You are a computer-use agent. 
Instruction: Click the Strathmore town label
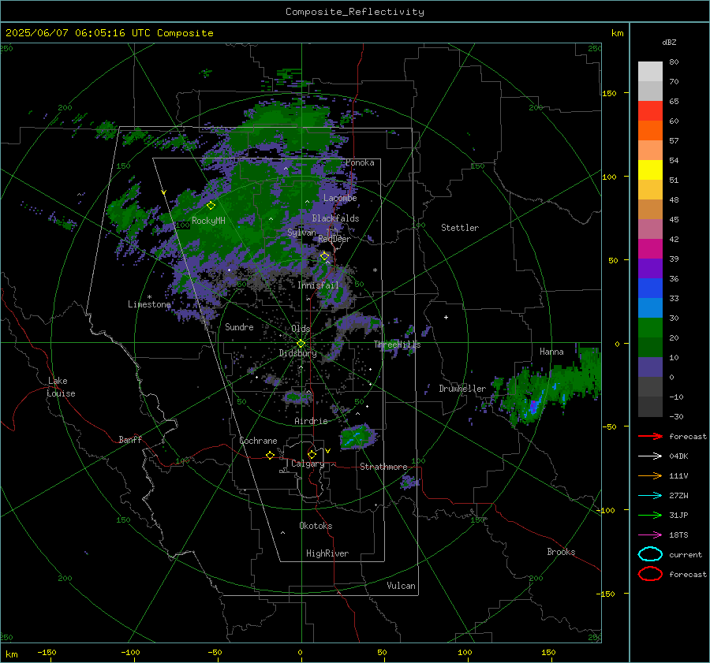383,467
